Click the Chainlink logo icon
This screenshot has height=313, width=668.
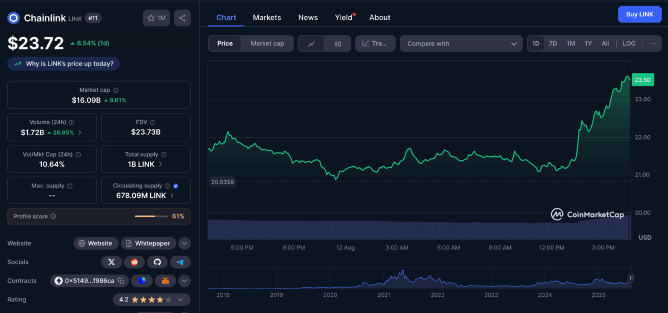click(13, 18)
